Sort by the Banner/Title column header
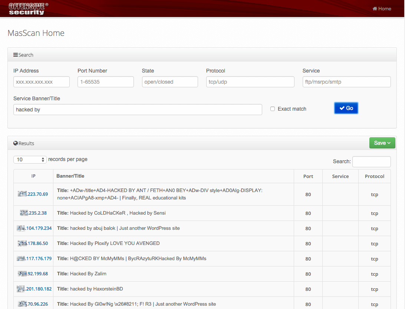Screen dimensions: 405x309 (70, 176)
